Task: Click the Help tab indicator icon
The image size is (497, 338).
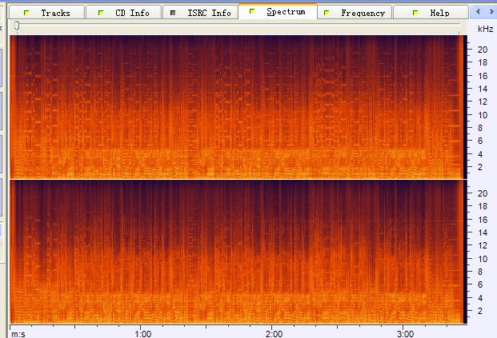Action: pyautogui.click(x=415, y=13)
